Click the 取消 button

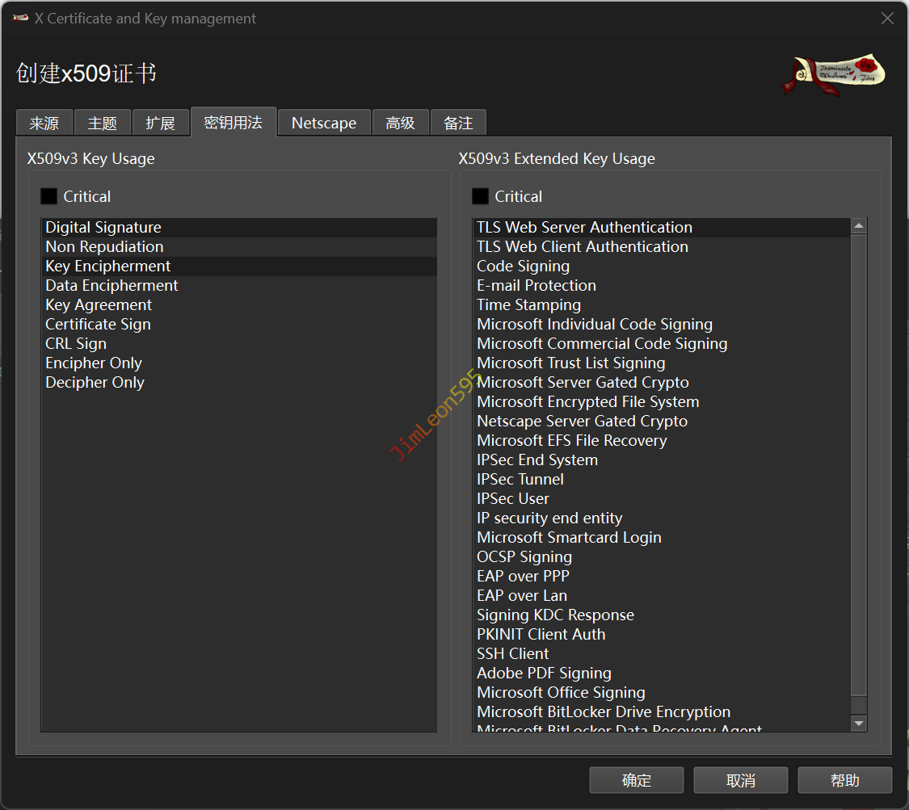pos(740,780)
